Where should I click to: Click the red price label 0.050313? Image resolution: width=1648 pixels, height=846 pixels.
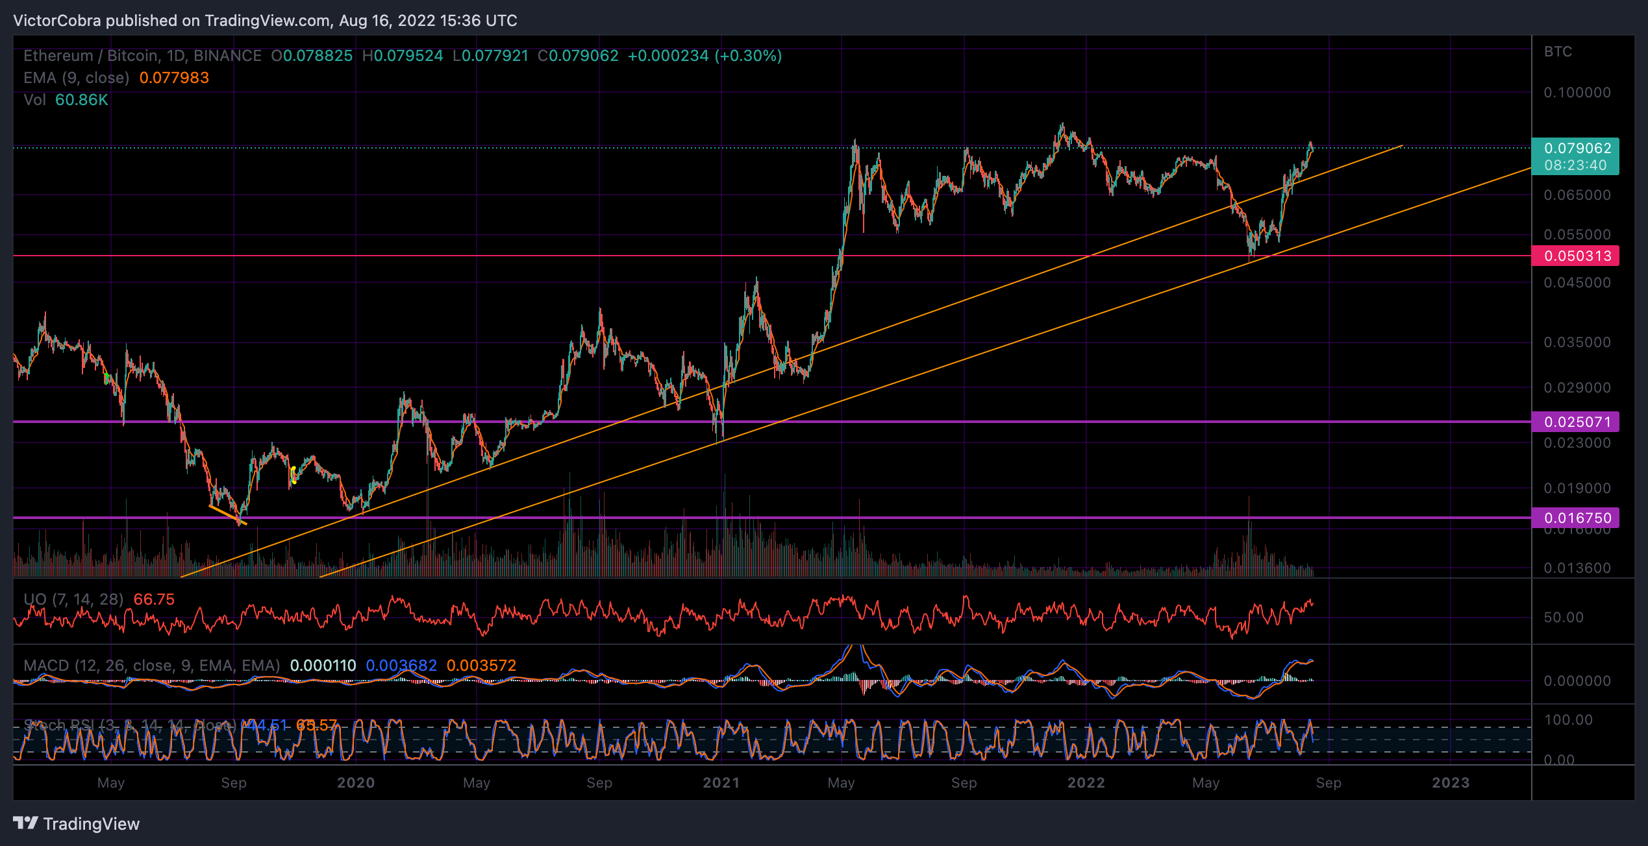[x=1575, y=256]
